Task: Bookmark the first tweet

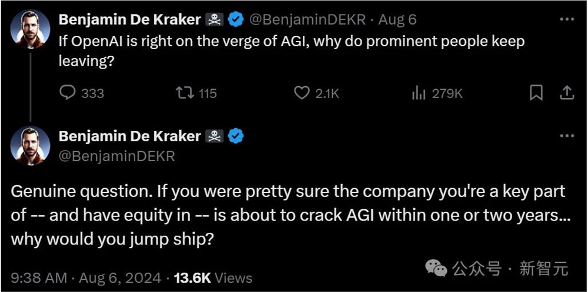Action: tap(536, 93)
